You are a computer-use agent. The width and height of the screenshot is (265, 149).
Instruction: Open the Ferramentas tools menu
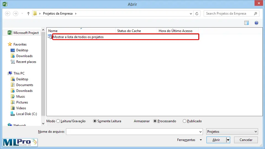click(189, 140)
